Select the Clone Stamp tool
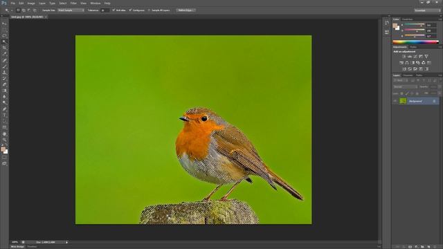Image resolution: width=443 pixels, height=249 pixels. click(x=4, y=72)
